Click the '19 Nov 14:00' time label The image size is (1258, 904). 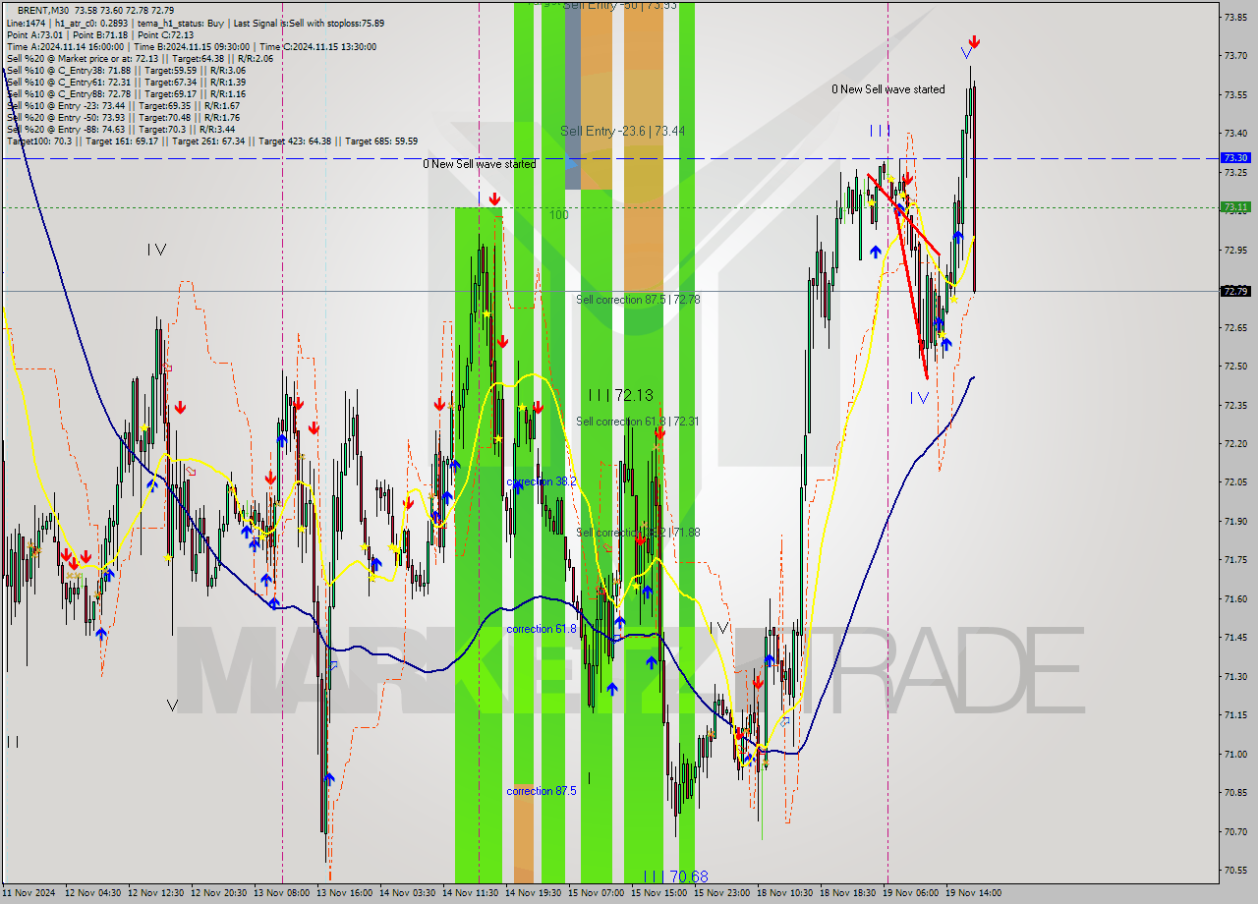click(973, 893)
